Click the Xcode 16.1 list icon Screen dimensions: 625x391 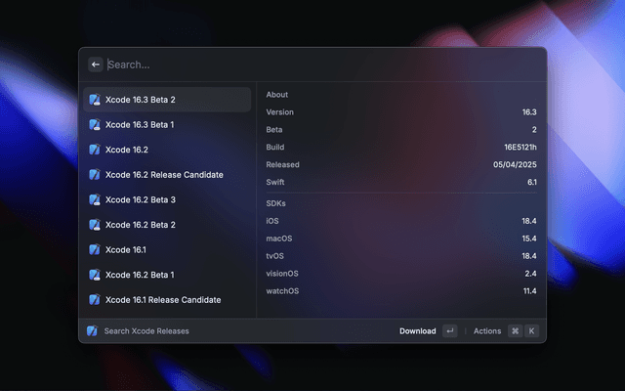tap(95, 249)
